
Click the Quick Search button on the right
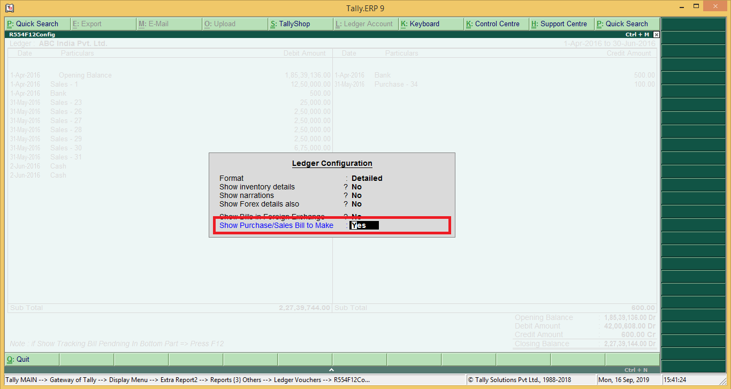(x=627, y=24)
